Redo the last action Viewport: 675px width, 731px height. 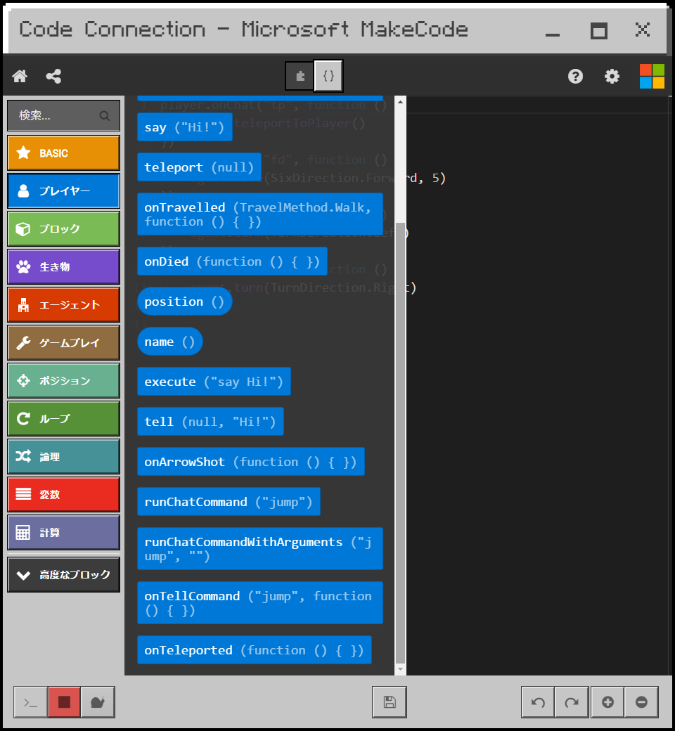pos(572,701)
